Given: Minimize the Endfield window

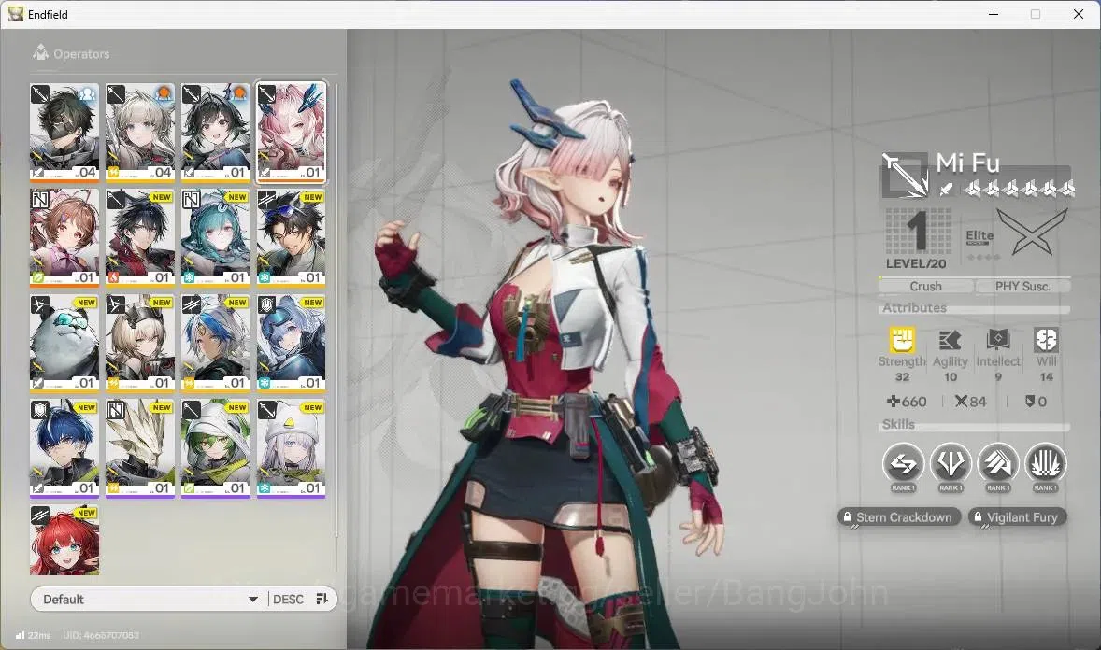Looking at the screenshot, I should click(994, 14).
